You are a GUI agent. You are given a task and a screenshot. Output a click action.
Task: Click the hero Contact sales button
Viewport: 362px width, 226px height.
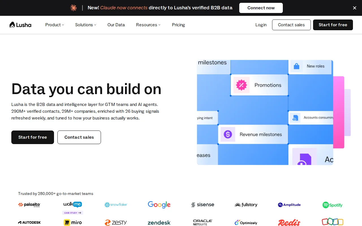click(79, 137)
